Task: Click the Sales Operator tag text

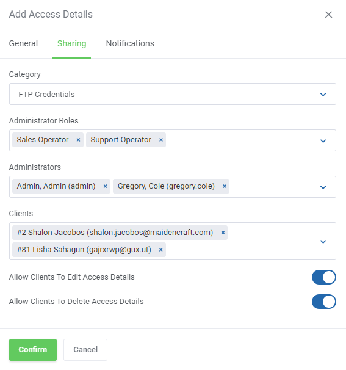Action: click(x=43, y=140)
